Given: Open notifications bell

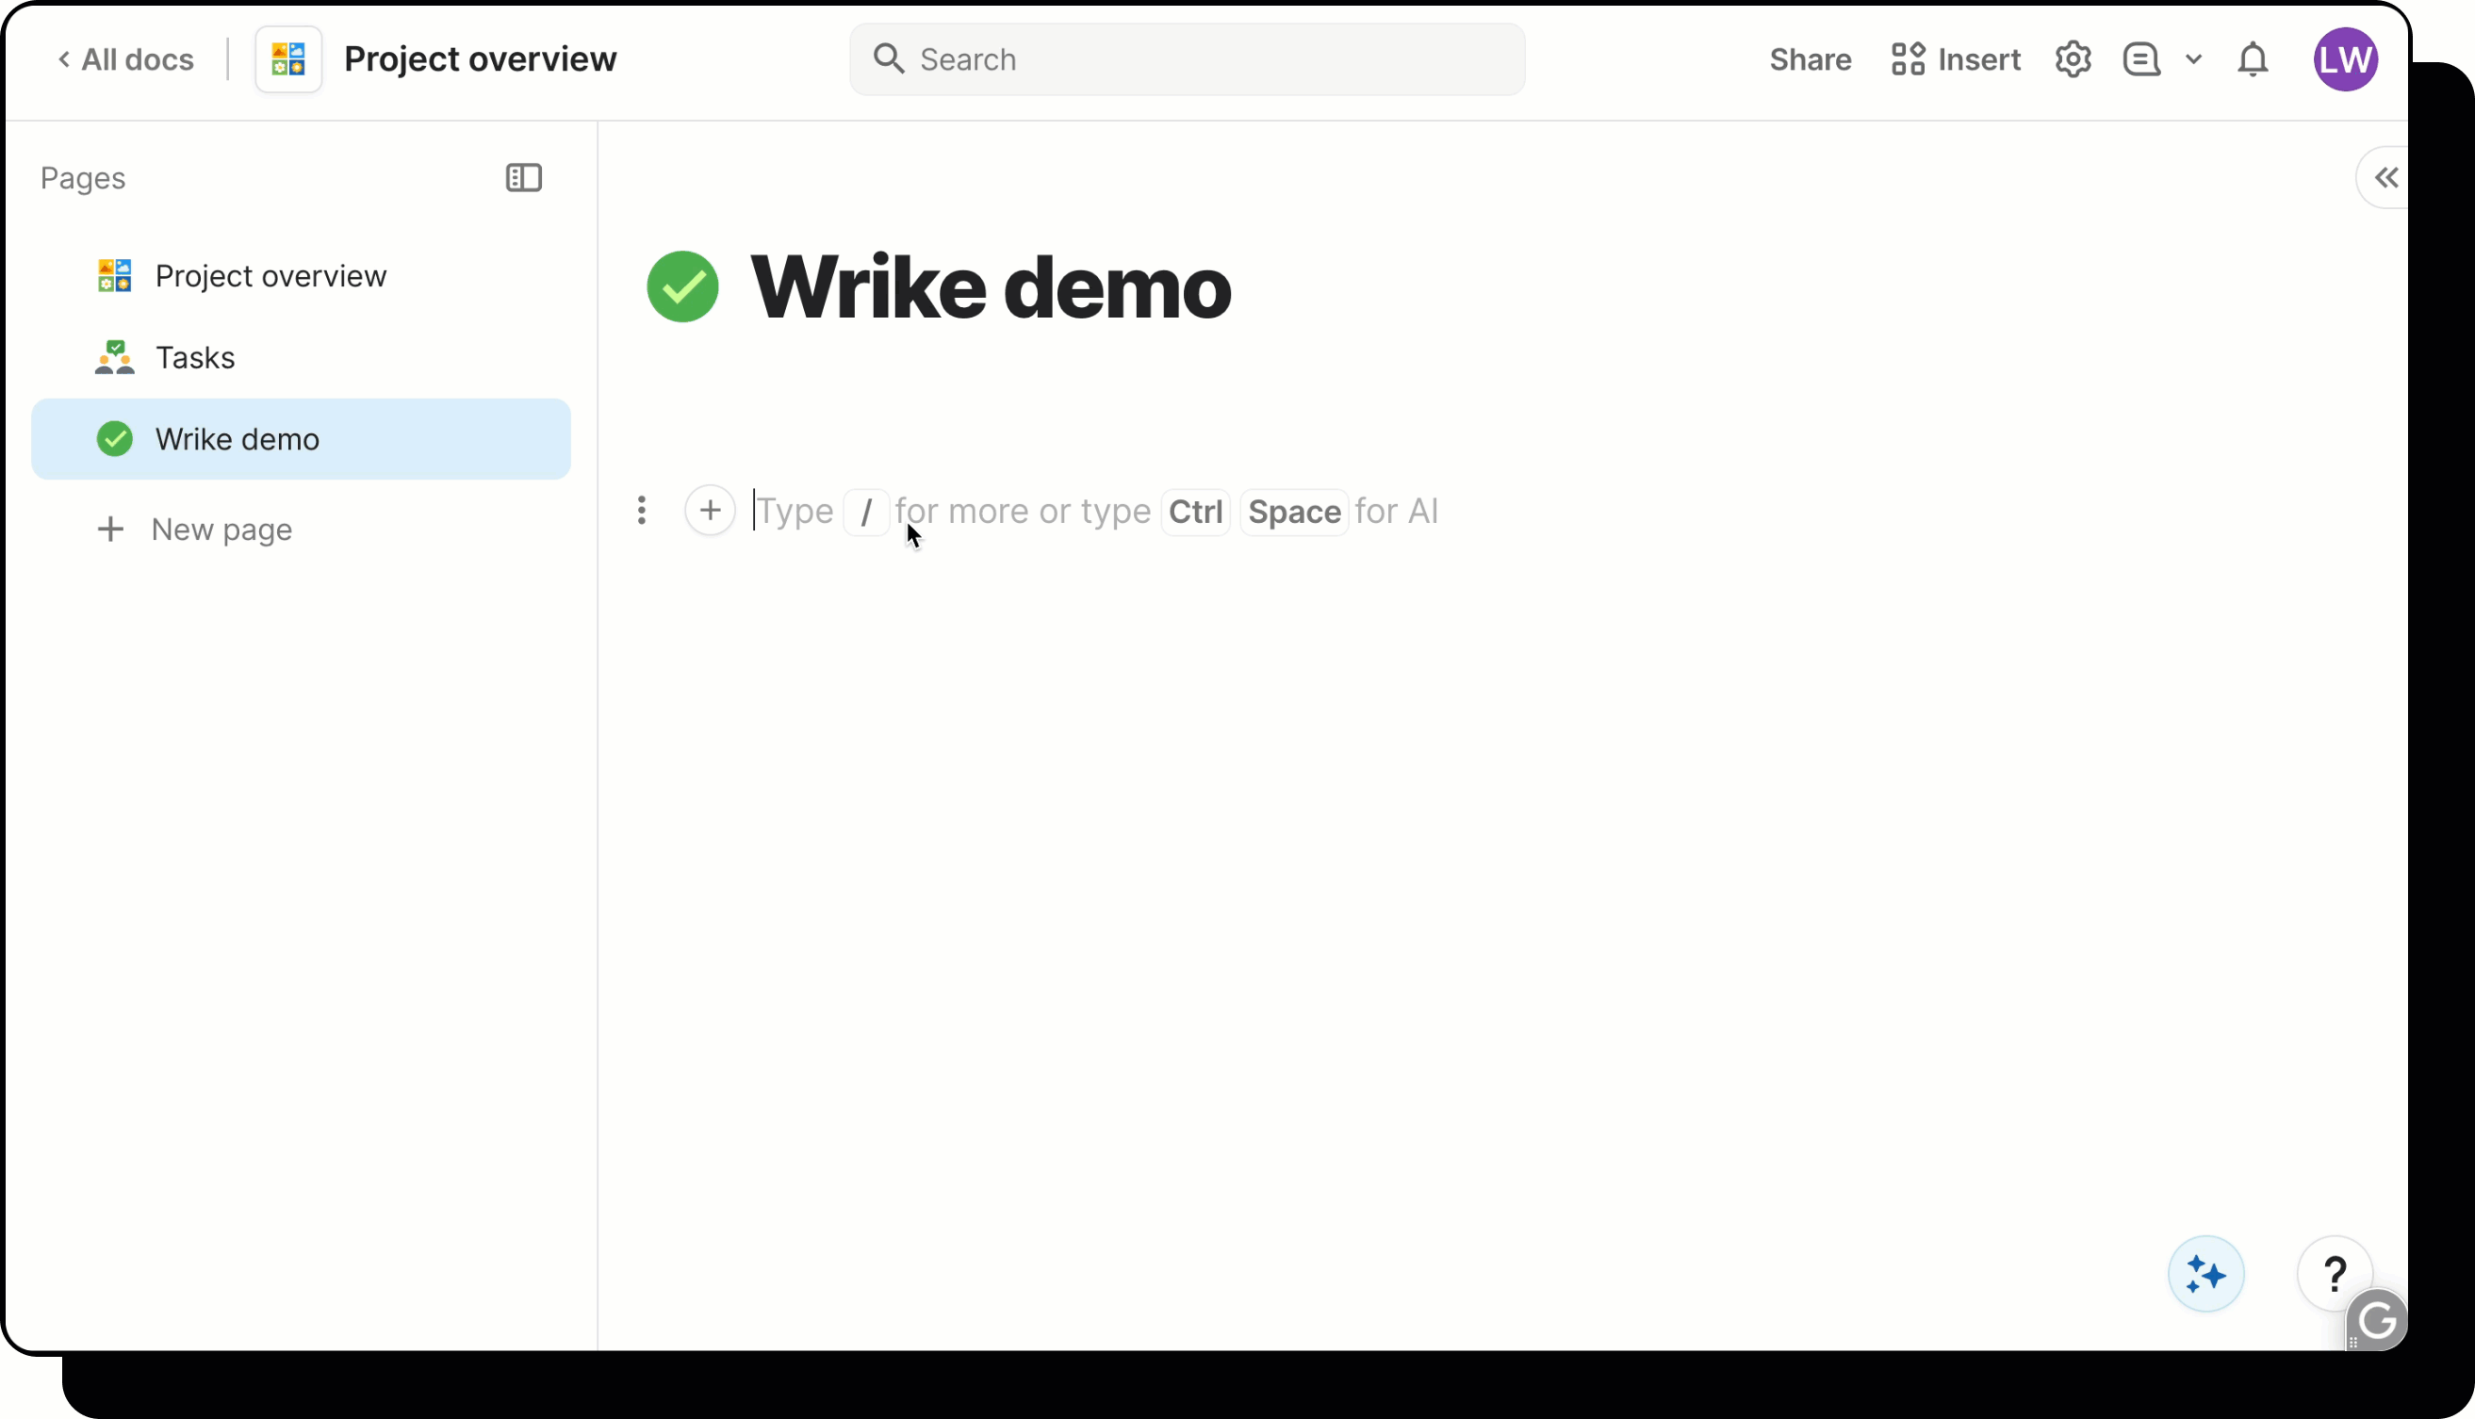Looking at the screenshot, I should click(2253, 58).
